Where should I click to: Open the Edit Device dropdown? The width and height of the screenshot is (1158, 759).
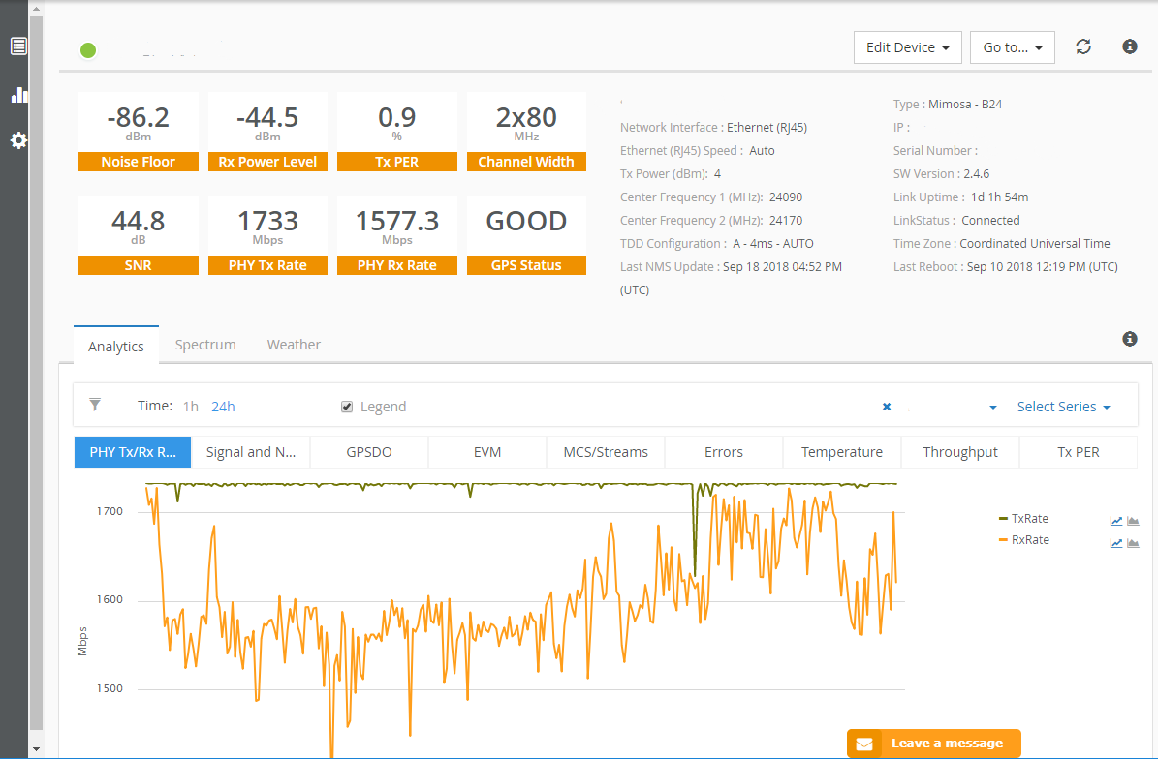click(908, 47)
